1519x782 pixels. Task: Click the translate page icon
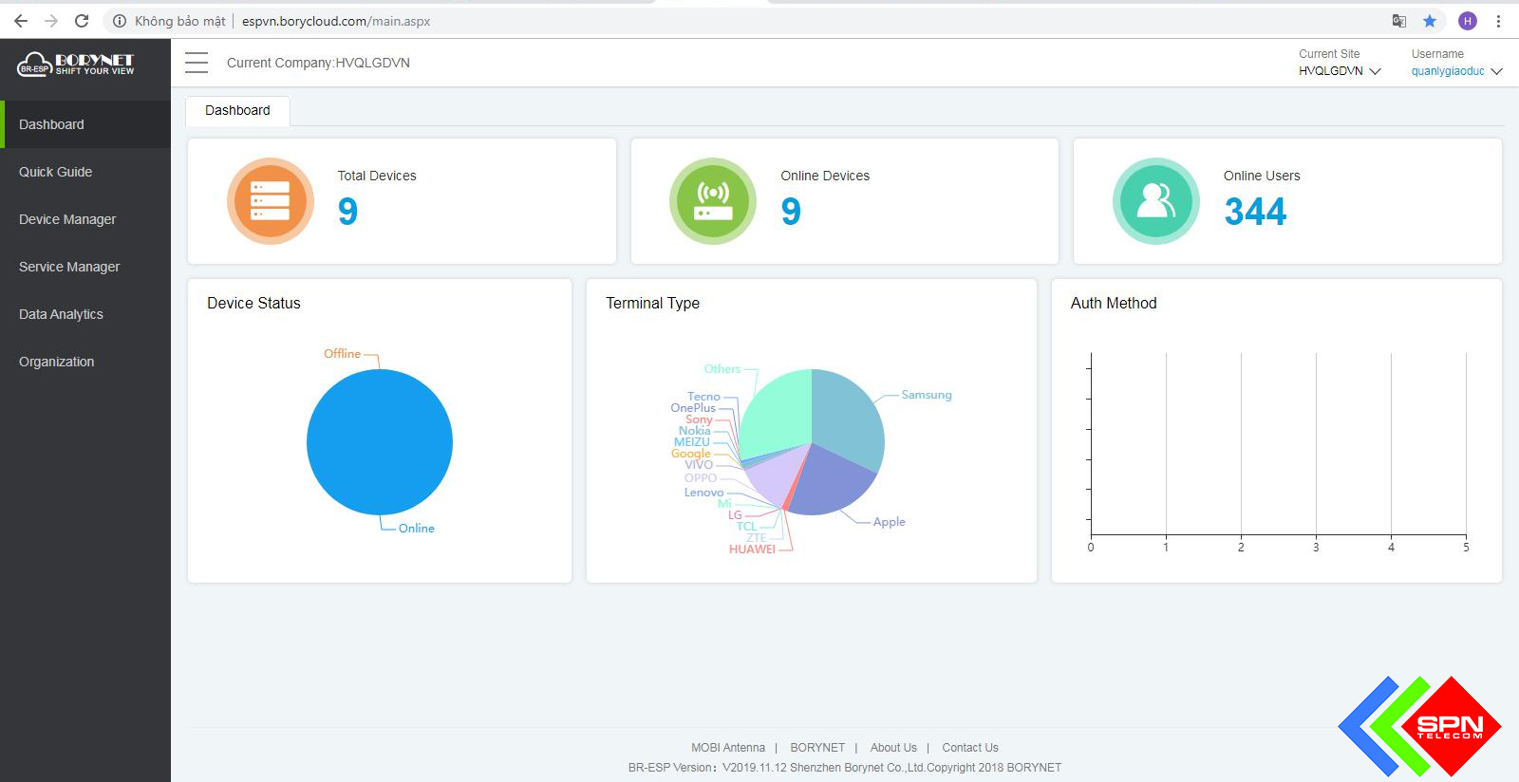click(1398, 21)
